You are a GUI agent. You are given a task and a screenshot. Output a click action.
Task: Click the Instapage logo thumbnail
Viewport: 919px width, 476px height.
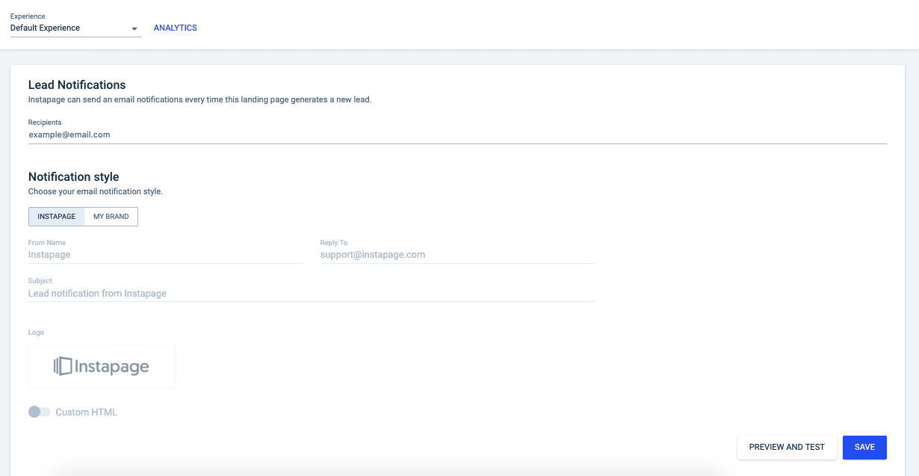102,366
